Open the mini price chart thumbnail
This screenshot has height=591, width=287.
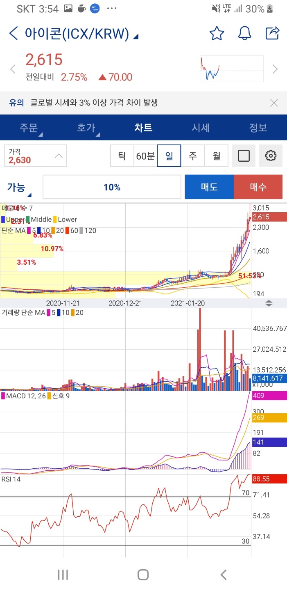(x=232, y=69)
